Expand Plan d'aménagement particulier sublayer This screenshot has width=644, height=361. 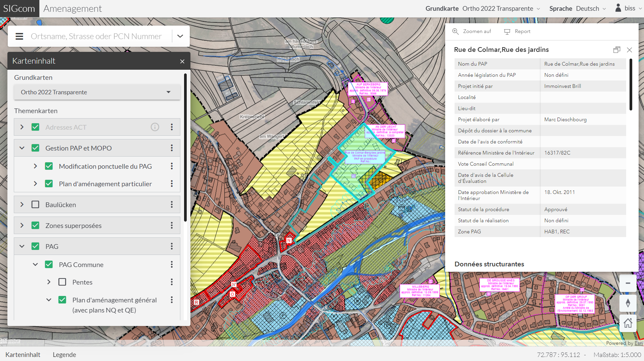[x=35, y=184]
